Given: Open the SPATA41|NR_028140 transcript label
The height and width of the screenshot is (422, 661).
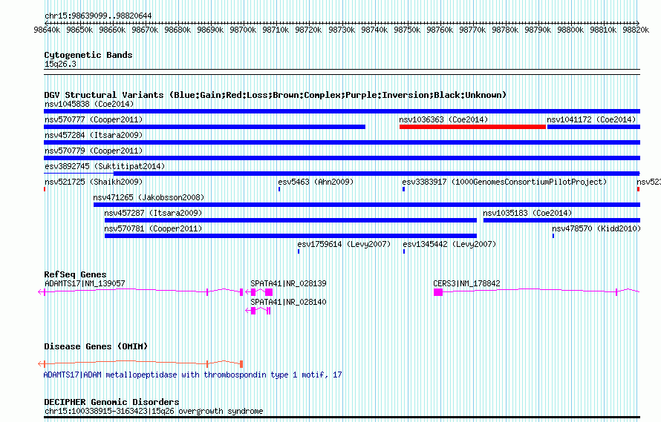Looking at the screenshot, I should coord(288,303).
